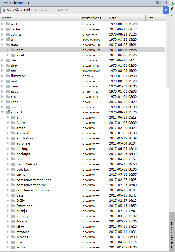Click the iReader folder icon
175x252 pixels.
[x=13, y=221]
